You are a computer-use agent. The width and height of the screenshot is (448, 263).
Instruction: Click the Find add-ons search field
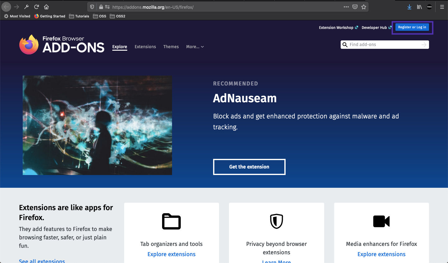click(x=385, y=45)
